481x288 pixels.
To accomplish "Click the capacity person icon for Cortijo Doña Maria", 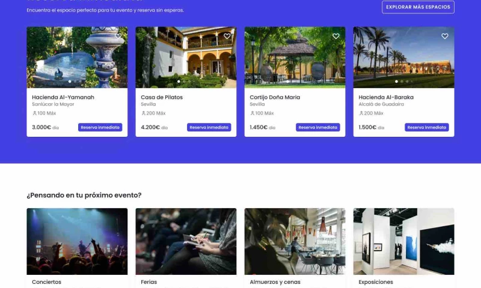I will tap(252, 113).
